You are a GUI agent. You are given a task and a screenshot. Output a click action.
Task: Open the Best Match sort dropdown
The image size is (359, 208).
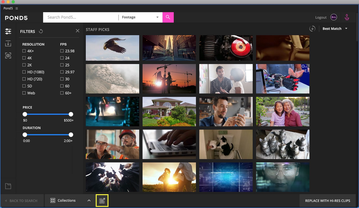(x=335, y=28)
